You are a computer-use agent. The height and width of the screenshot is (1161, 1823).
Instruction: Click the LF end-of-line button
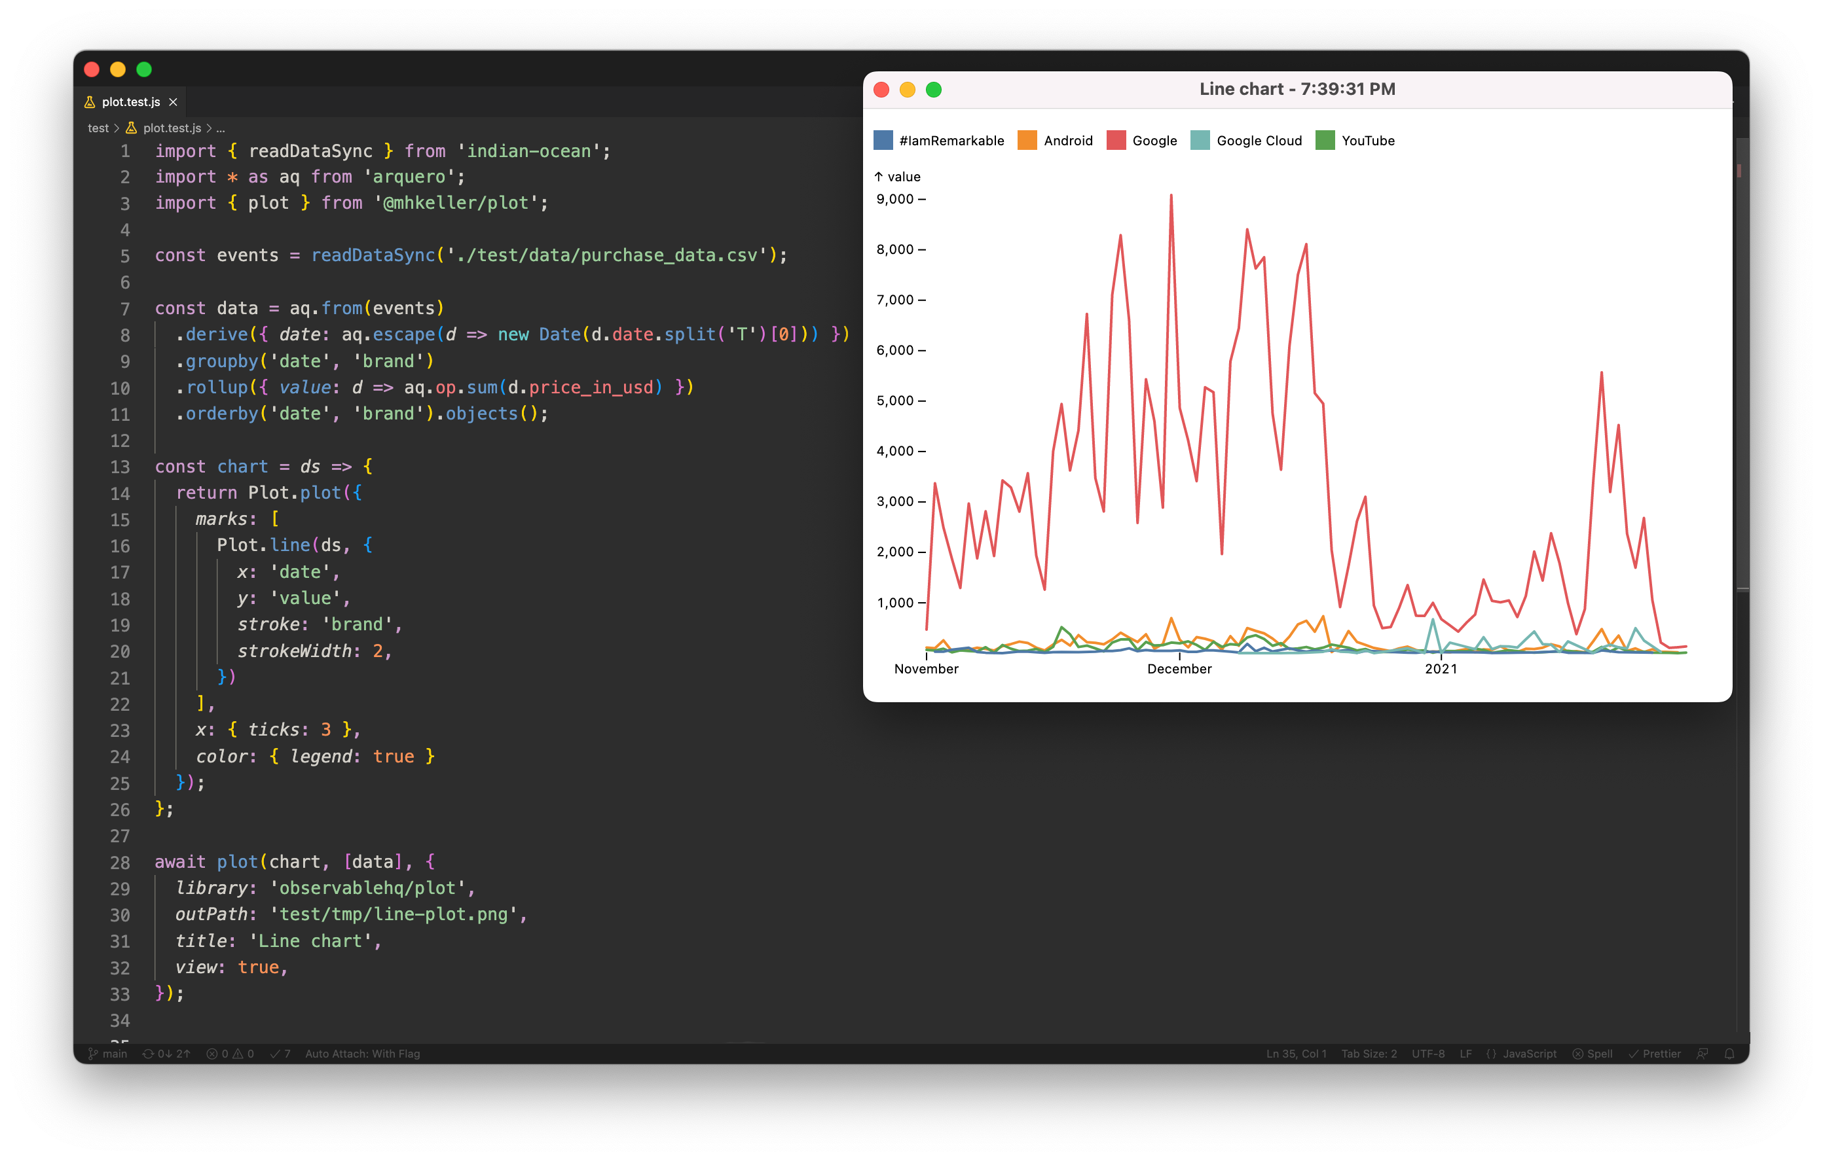coord(1465,1054)
